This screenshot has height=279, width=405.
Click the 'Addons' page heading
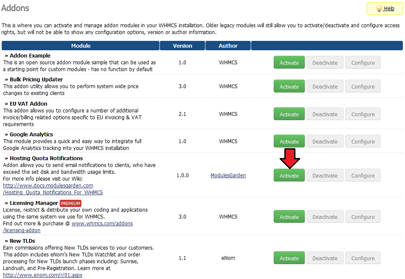tap(15, 8)
